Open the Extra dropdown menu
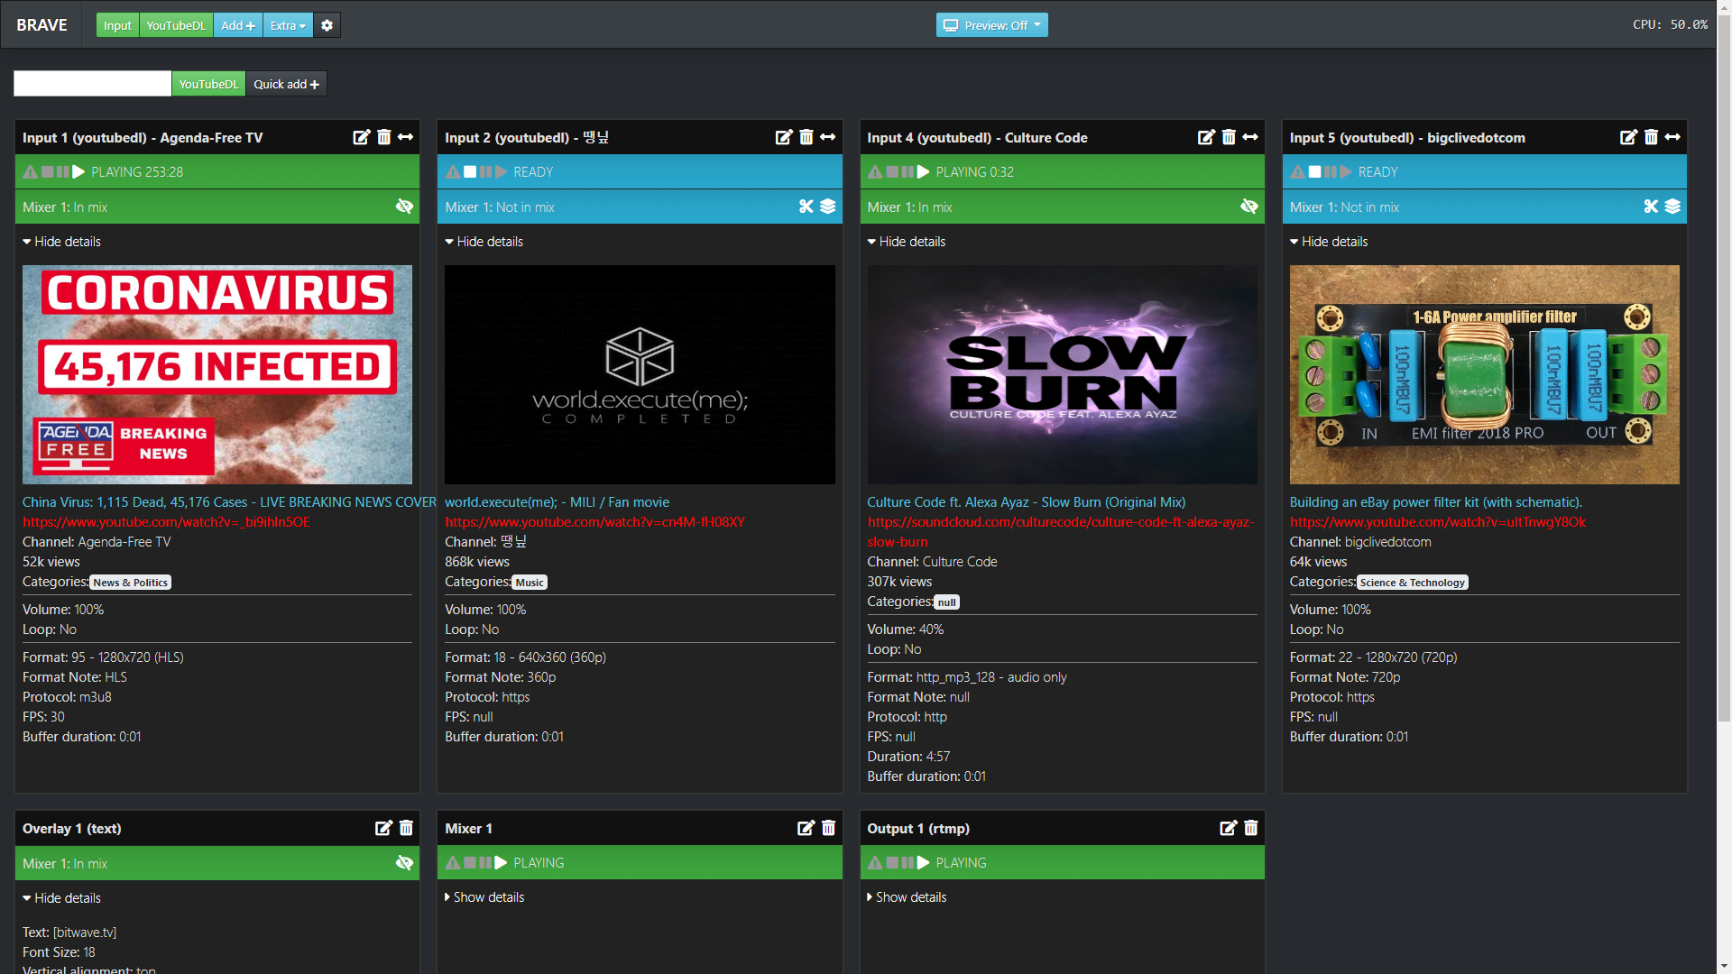This screenshot has width=1732, height=974. tap(288, 25)
